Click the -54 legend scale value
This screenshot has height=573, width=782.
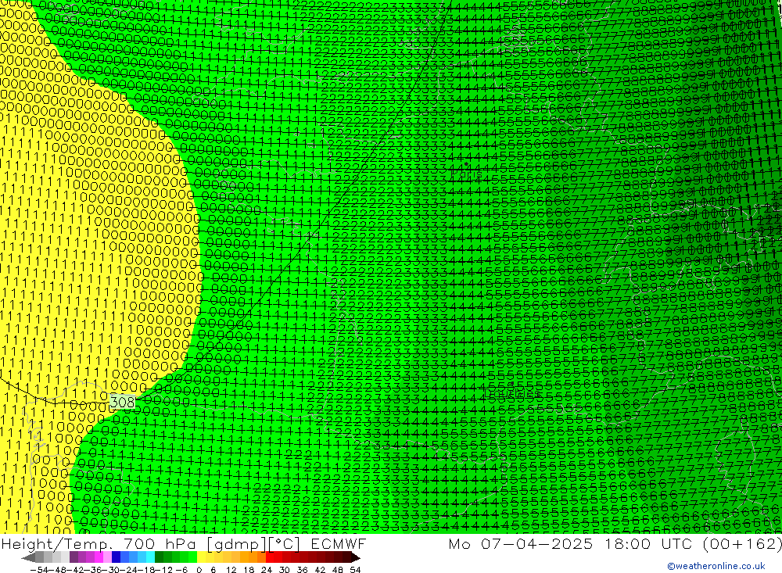[38, 569]
